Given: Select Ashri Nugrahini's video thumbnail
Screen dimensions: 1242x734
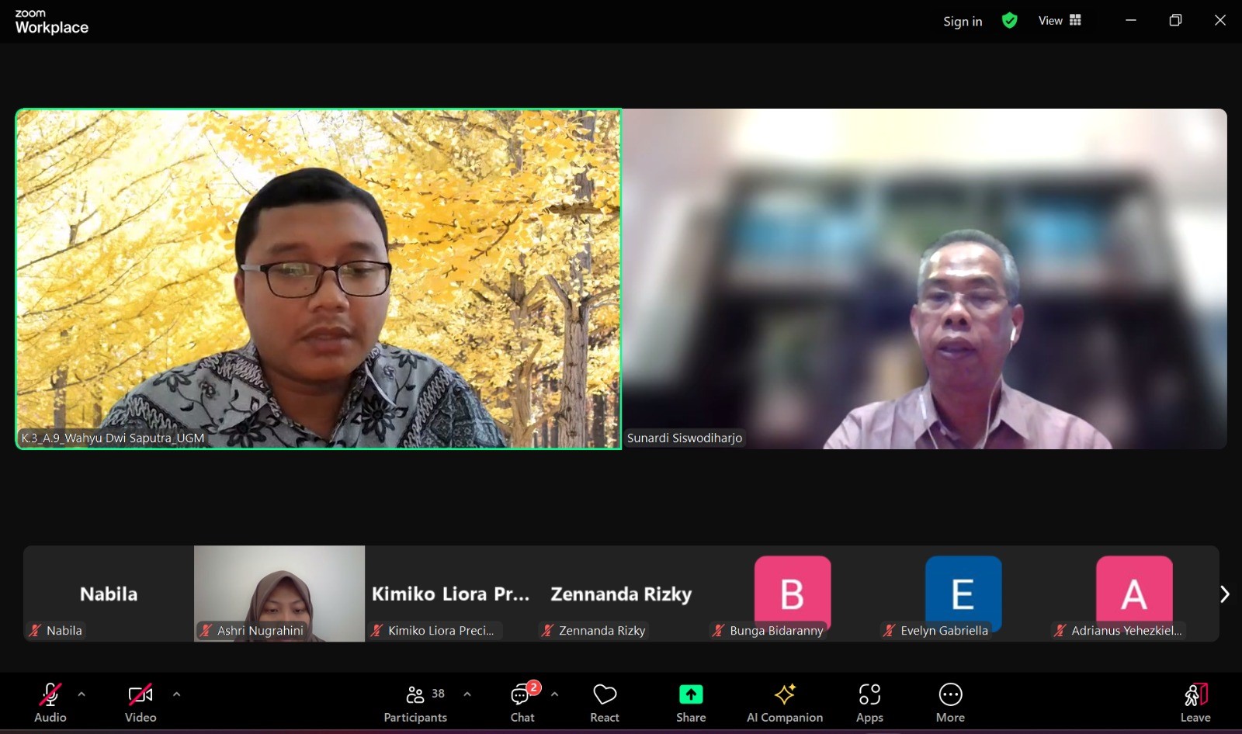Looking at the screenshot, I should pos(279,593).
